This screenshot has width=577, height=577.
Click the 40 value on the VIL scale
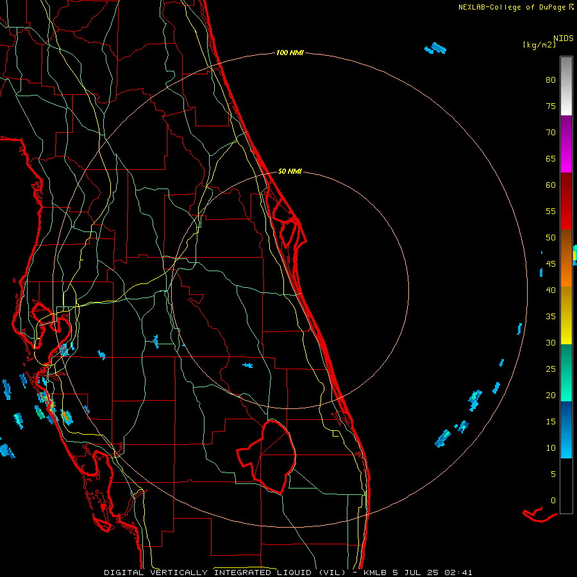(x=551, y=290)
